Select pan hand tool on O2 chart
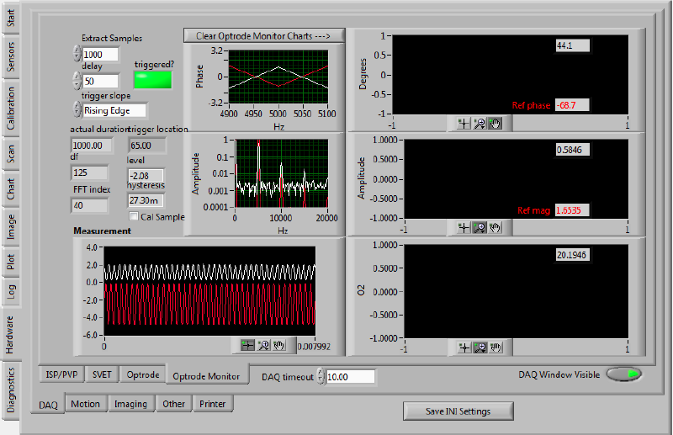Image resolution: width=673 pixels, height=435 pixels. (x=495, y=347)
